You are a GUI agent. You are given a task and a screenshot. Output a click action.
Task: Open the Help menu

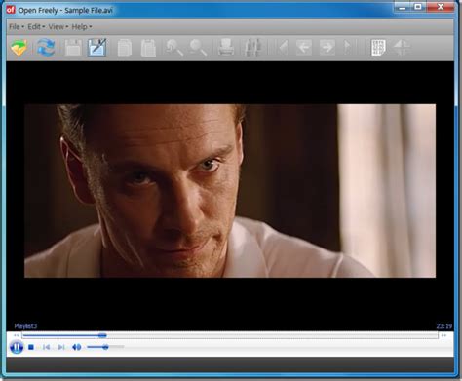[x=82, y=27]
